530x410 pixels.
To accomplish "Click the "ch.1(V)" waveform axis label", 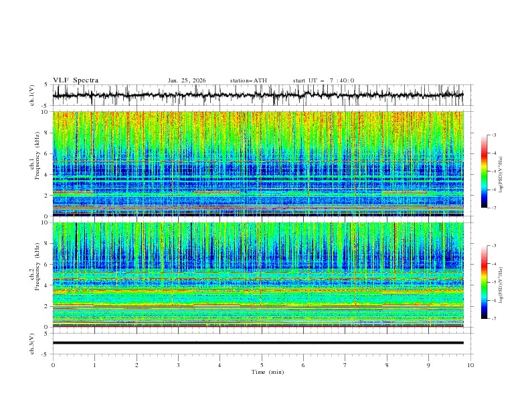I will point(32,95).
